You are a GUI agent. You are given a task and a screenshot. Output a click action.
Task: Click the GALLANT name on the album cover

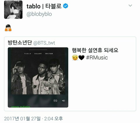[x=38, y=54]
